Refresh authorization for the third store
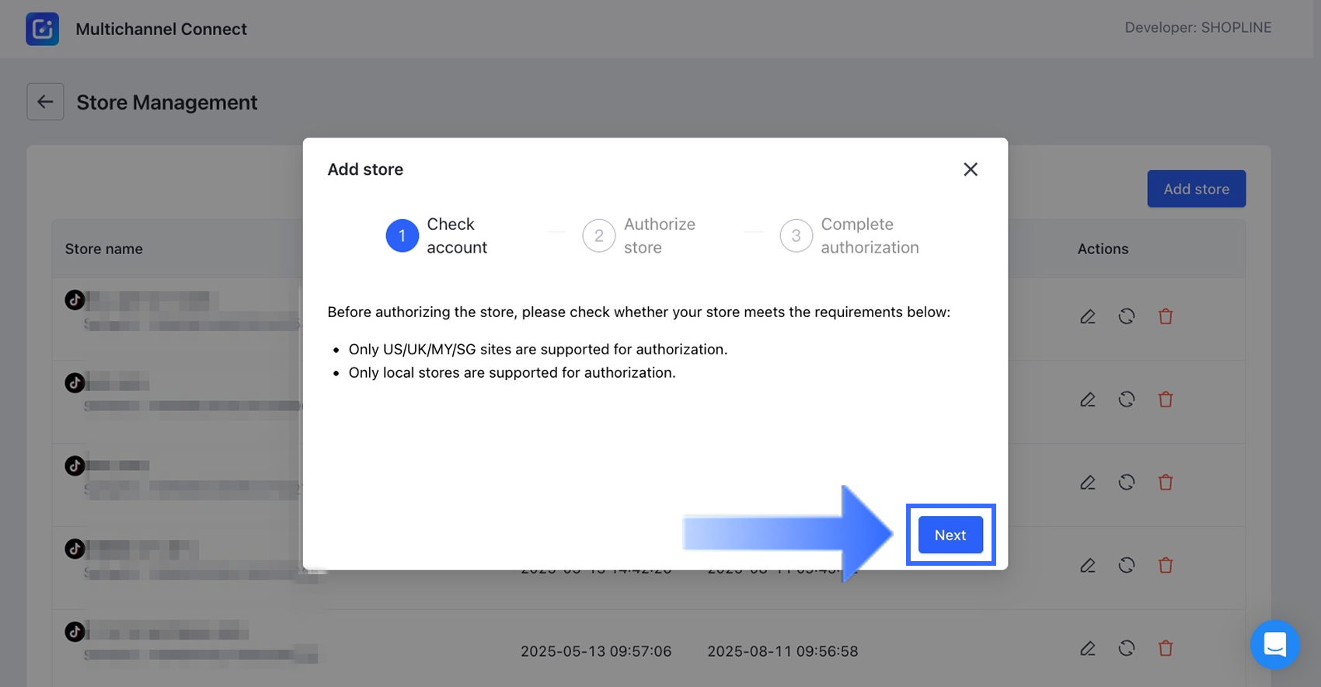This screenshot has width=1321, height=687. (1127, 483)
